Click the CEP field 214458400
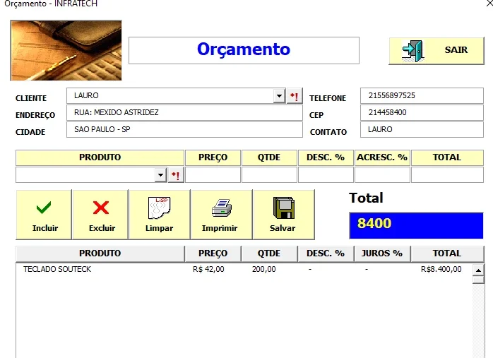493x358 pixels. (422, 112)
